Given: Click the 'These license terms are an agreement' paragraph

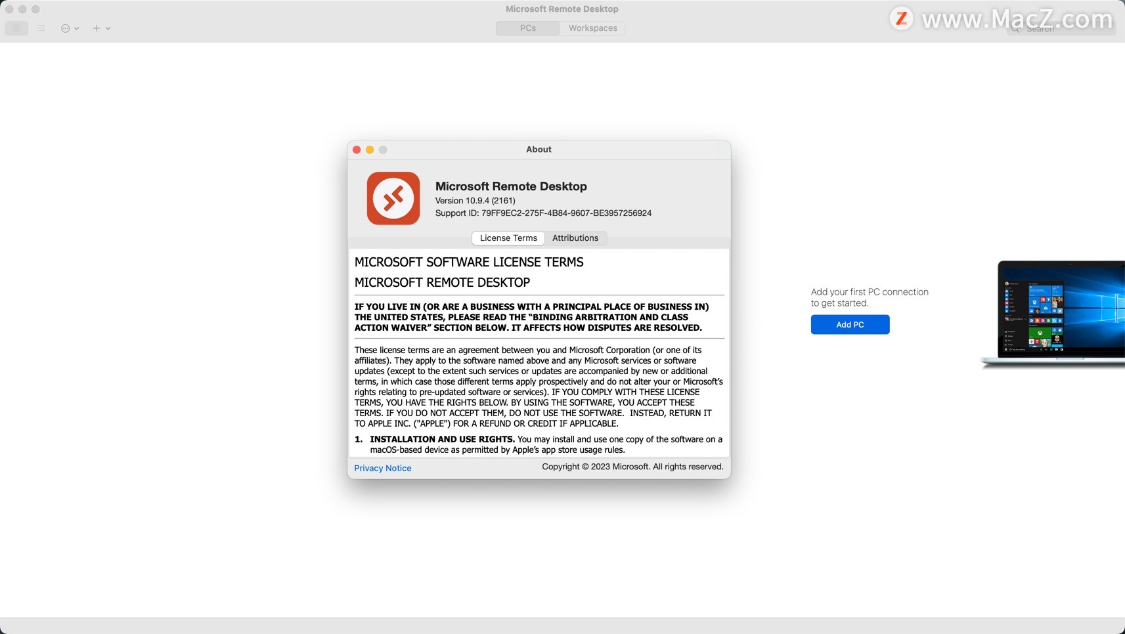Looking at the screenshot, I should coord(539,387).
